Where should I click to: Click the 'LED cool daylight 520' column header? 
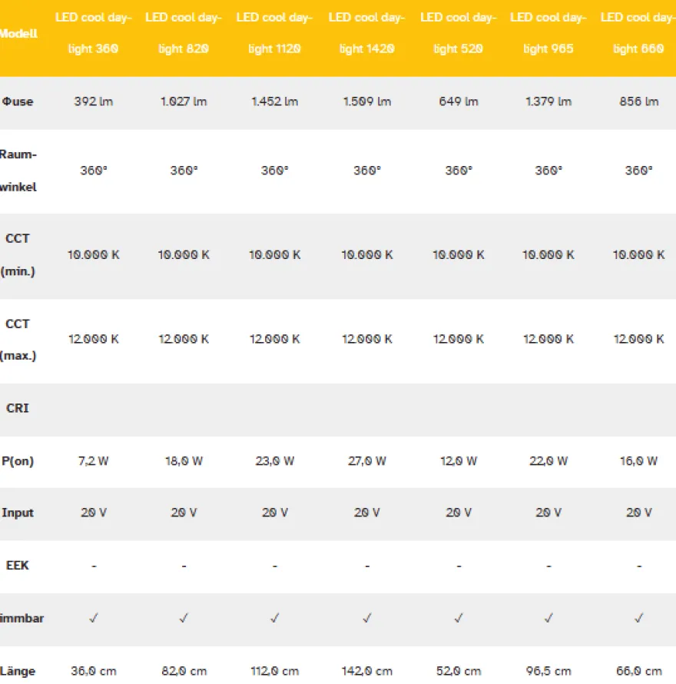coord(459,33)
